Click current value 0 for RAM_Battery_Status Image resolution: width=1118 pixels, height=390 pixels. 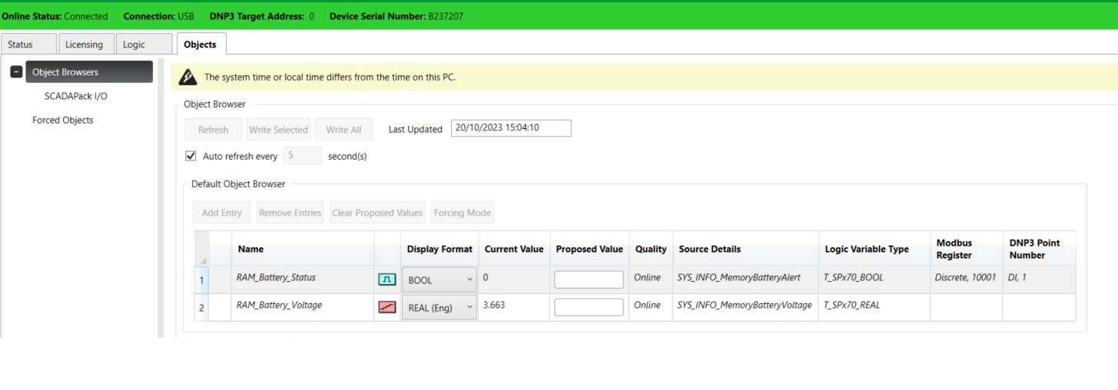pyautogui.click(x=514, y=280)
